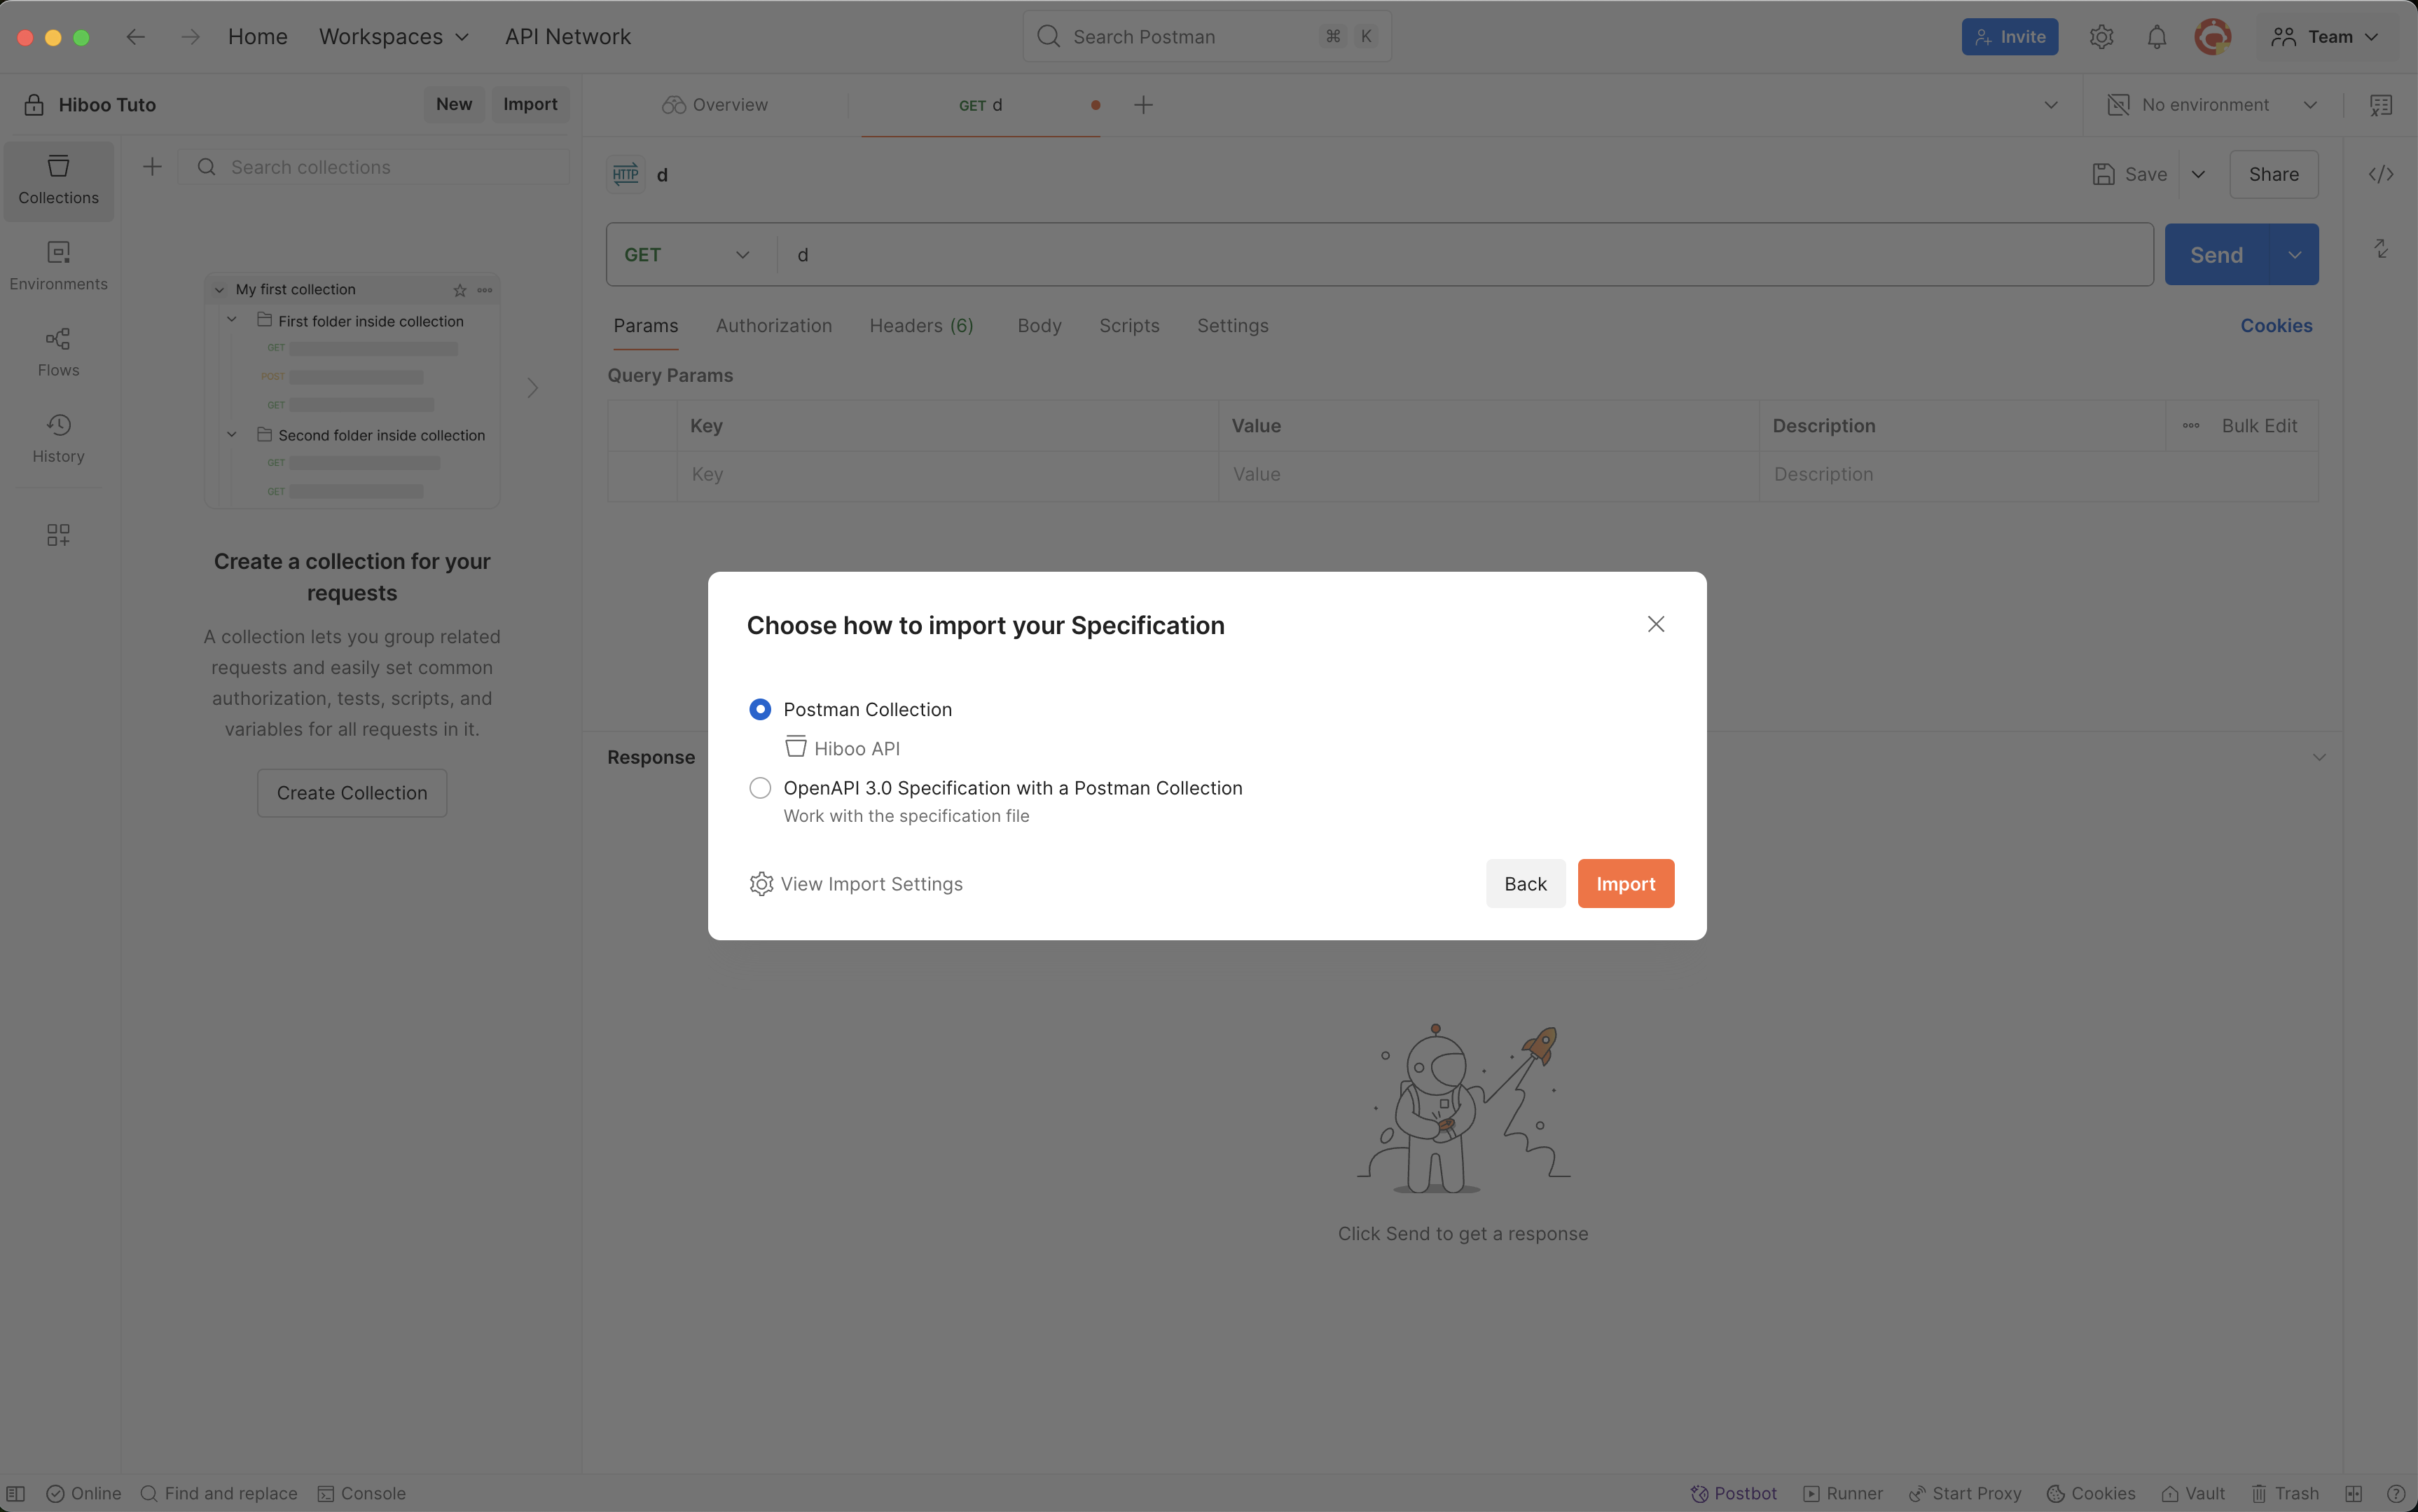
Task: Open the Environments sidebar panel
Action: point(58,266)
